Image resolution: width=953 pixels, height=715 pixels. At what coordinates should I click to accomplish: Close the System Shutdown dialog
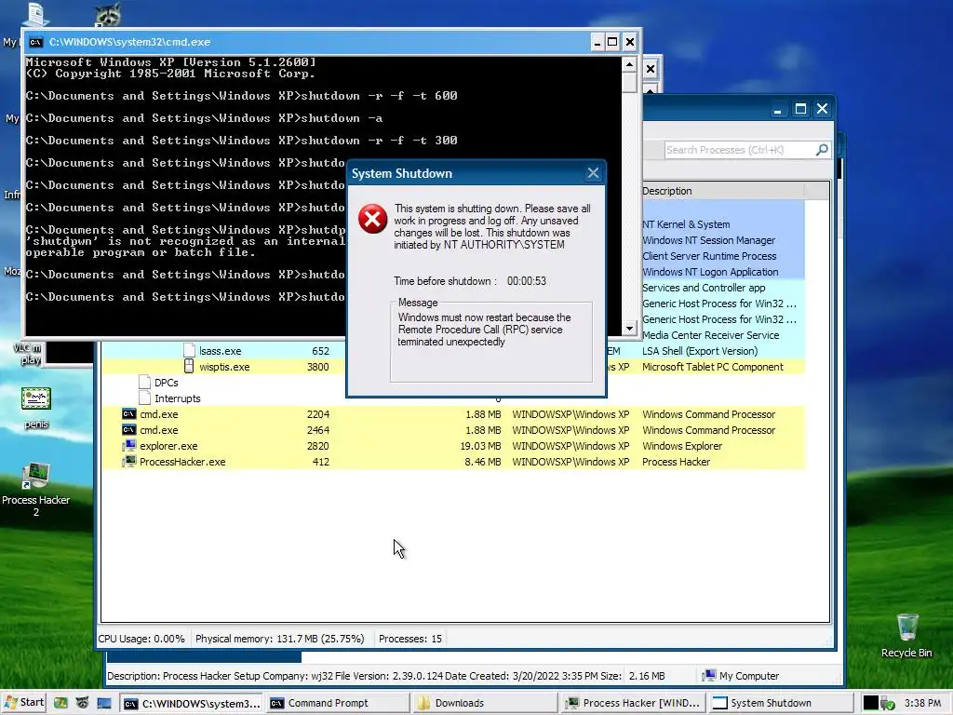coord(593,173)
